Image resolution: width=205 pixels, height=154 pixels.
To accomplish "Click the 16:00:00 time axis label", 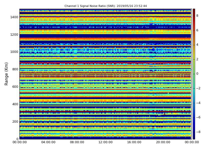I will point(134,142).
